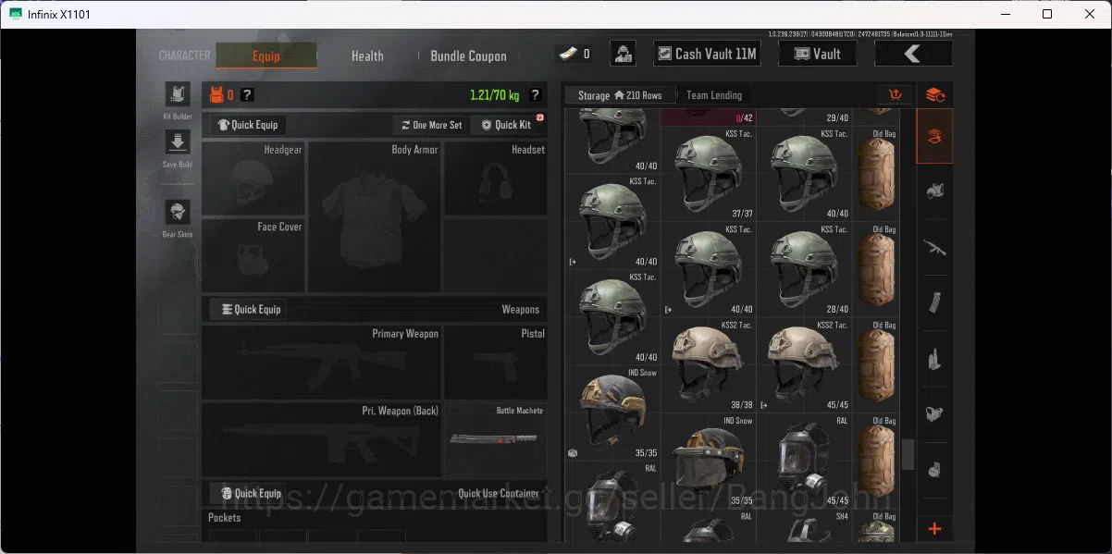Select the SH4 camo bag item

[x=875, y=528]
